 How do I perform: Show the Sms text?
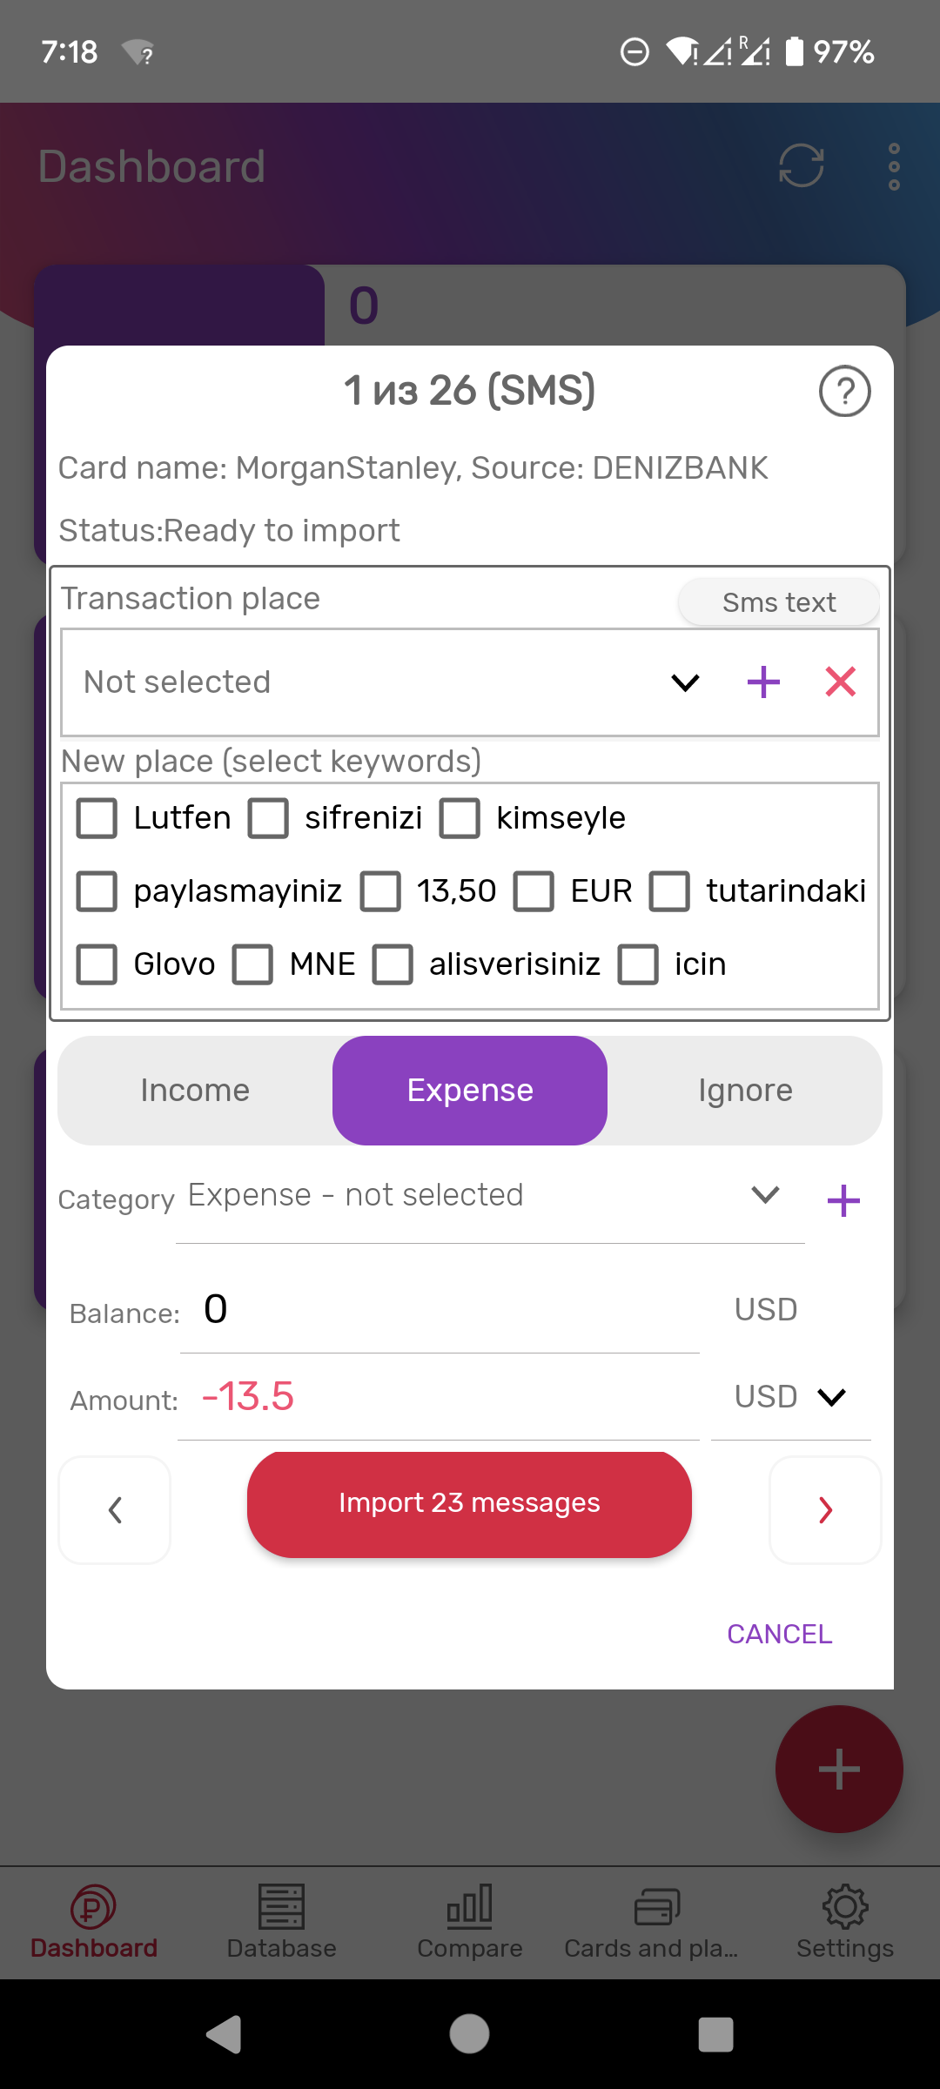pyautogui.click(x=778, y=602)
